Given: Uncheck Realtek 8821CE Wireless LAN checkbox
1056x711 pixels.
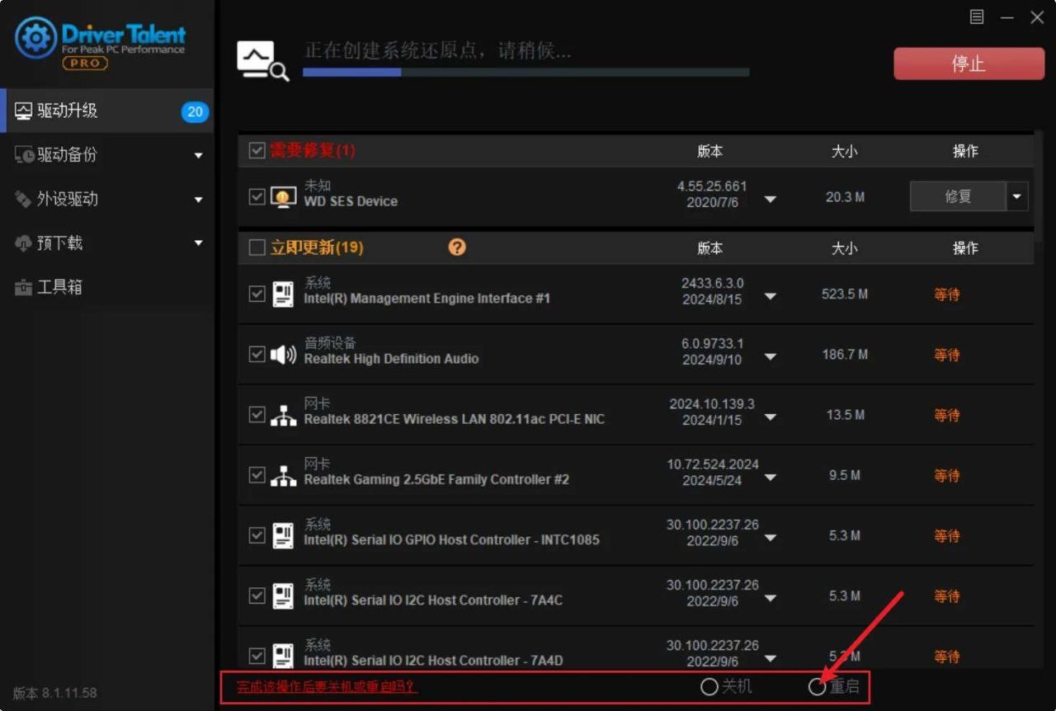Looking at the screenshot, I should (257, 414).
